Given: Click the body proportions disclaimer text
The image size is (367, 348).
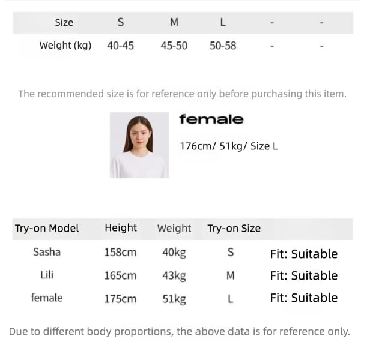Looking at the screenshot, I should [179, 331].
